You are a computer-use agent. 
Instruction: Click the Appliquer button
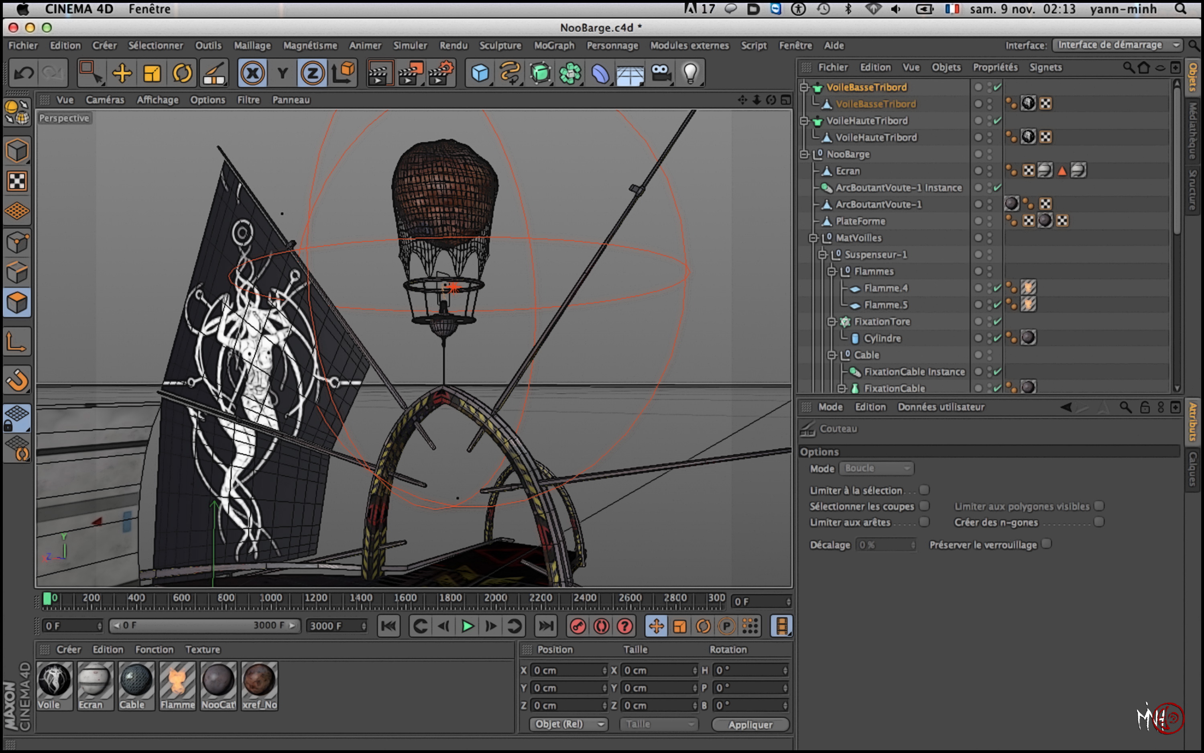750,724
